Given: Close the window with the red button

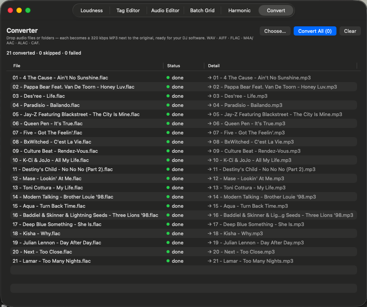Looking at the screenshot, I should tap(10, 10).
